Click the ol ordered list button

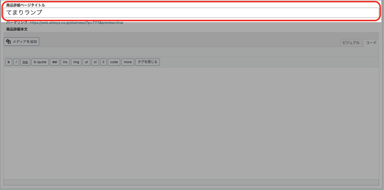[x=95, y=62]
